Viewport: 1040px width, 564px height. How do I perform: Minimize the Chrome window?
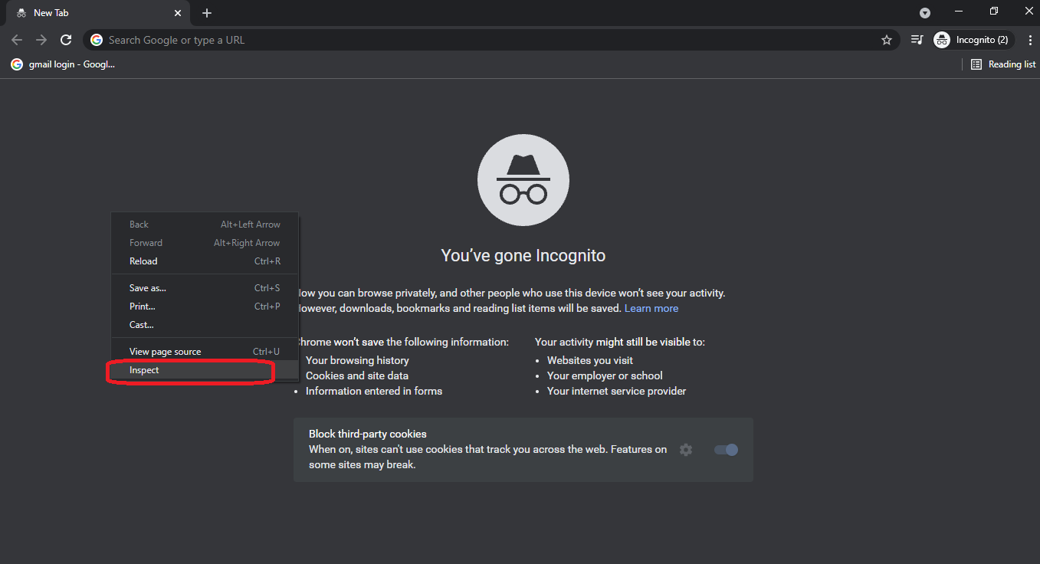click(x=959, y=11)
